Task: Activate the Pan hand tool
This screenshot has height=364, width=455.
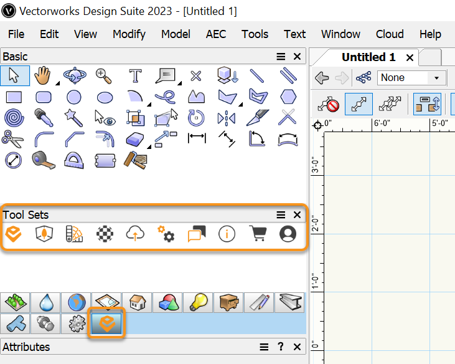Action: point(43,76)
